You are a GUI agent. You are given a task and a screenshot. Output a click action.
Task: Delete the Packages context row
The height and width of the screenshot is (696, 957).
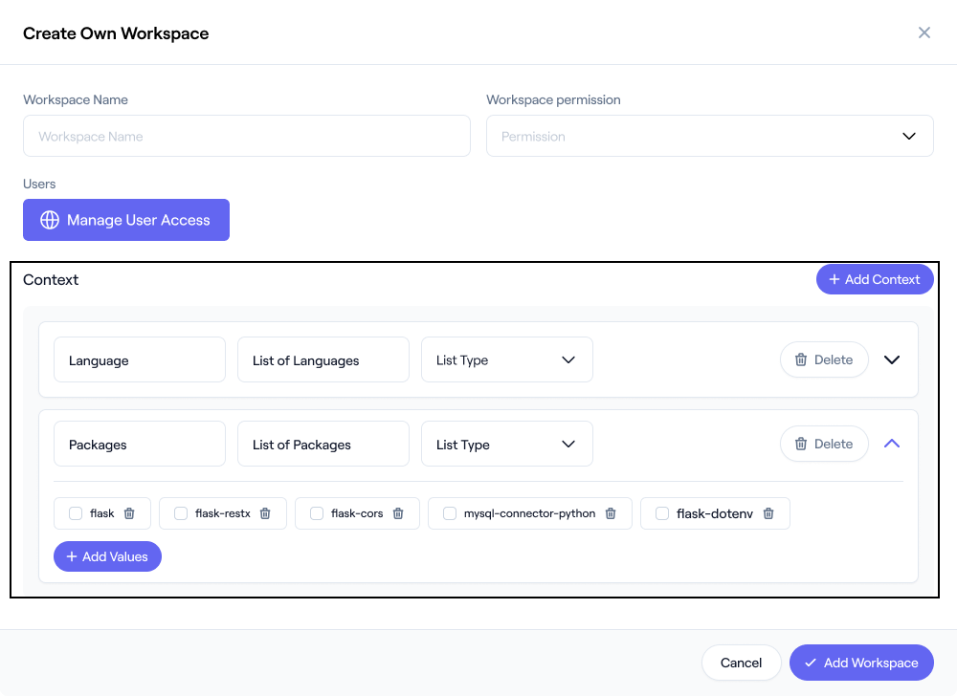point(824,444)
